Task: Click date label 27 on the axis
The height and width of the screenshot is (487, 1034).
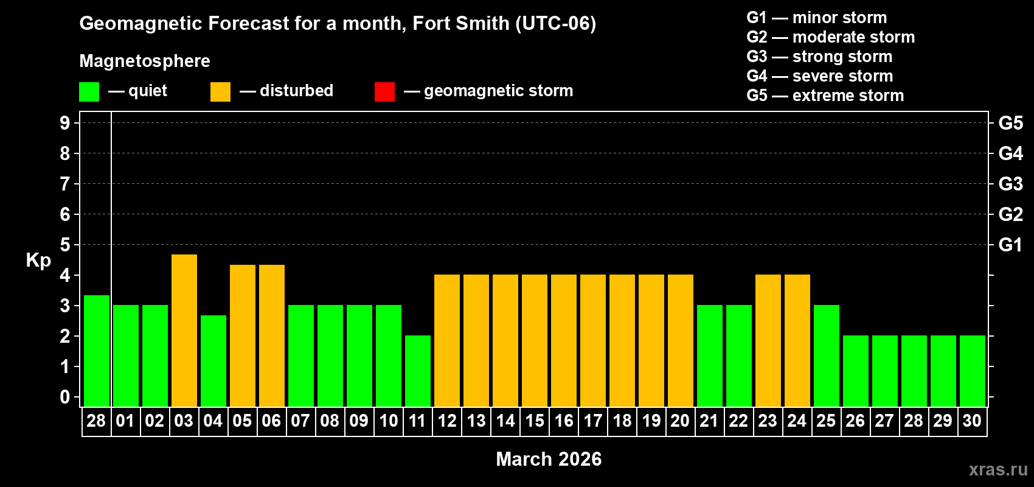Action: 884,421
